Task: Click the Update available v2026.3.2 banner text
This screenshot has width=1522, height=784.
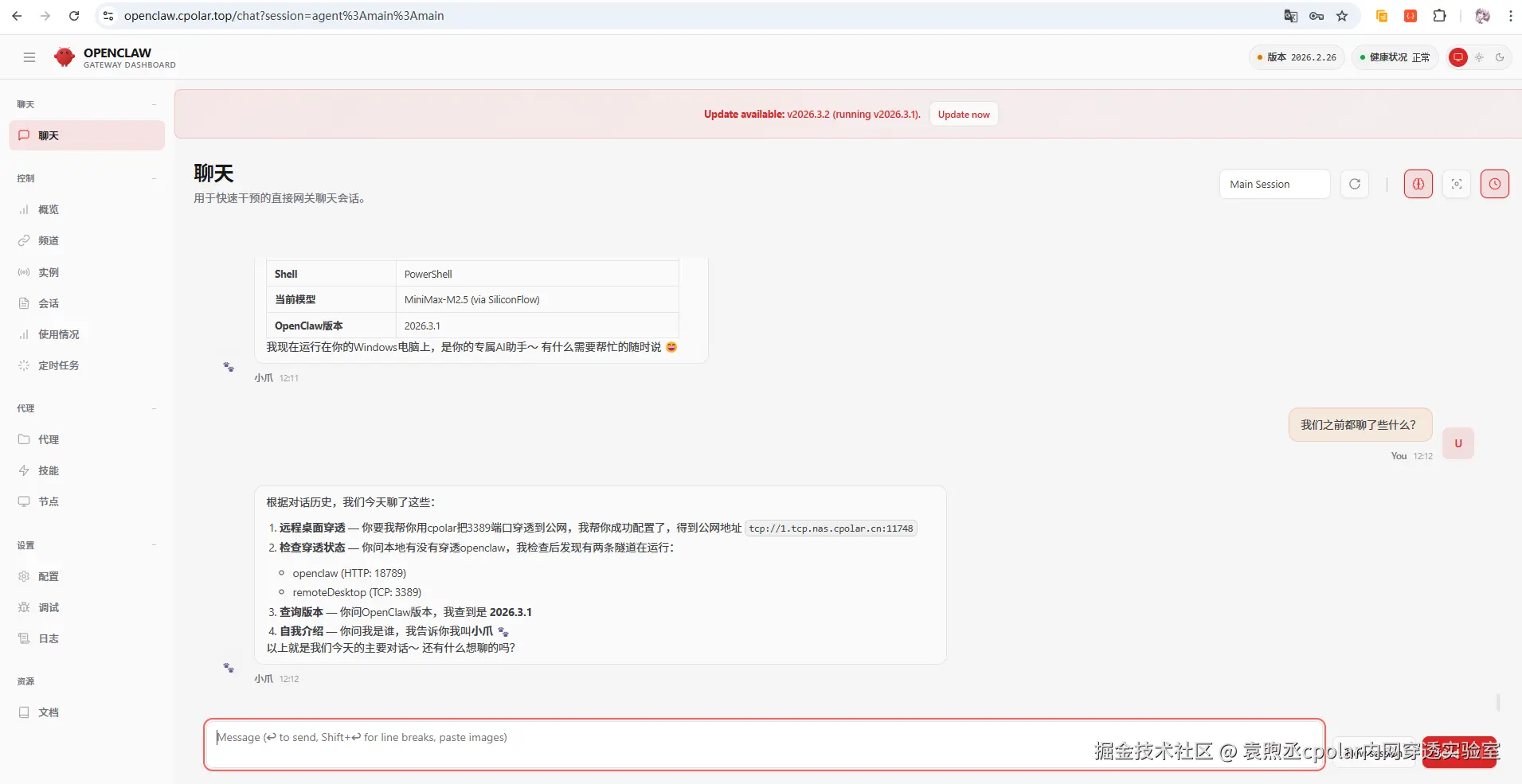Action: coord(812,115)
